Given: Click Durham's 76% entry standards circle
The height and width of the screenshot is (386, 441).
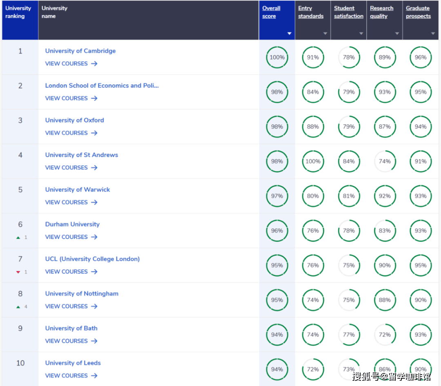Looking at the screenshot, I should 313,231.
